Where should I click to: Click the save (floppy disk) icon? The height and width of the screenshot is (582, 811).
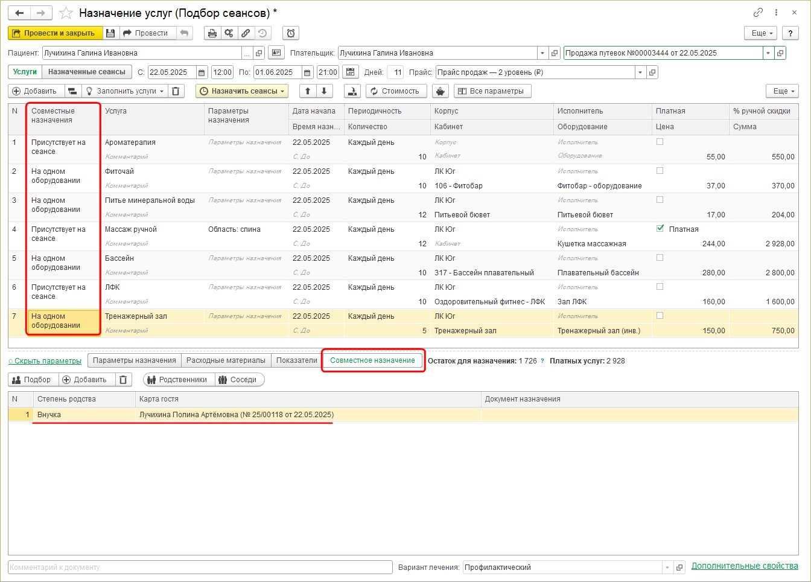click(x=110, y=33)
